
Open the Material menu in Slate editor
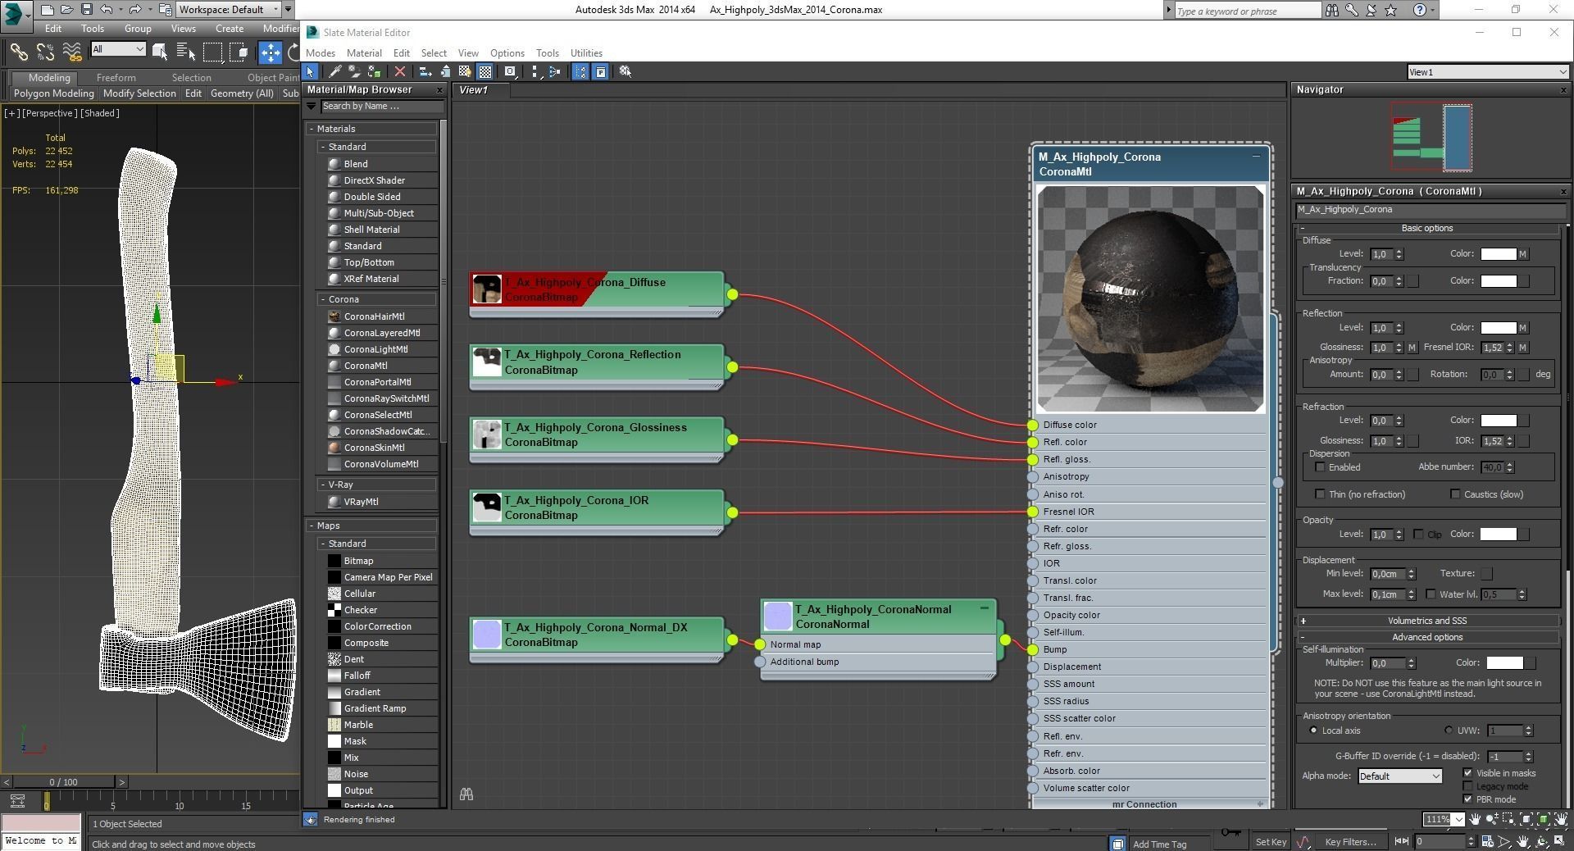click(x=364, y=53)
